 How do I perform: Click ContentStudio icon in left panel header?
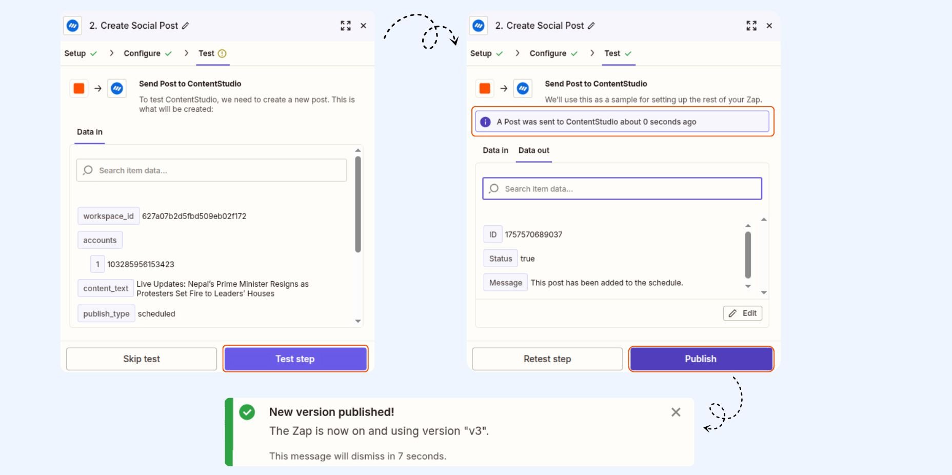click(x=73, y=26)
